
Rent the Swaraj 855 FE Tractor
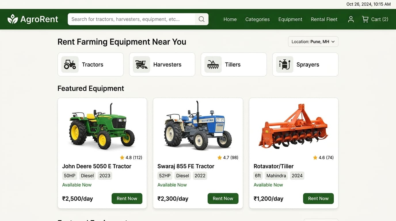(223, 199)
